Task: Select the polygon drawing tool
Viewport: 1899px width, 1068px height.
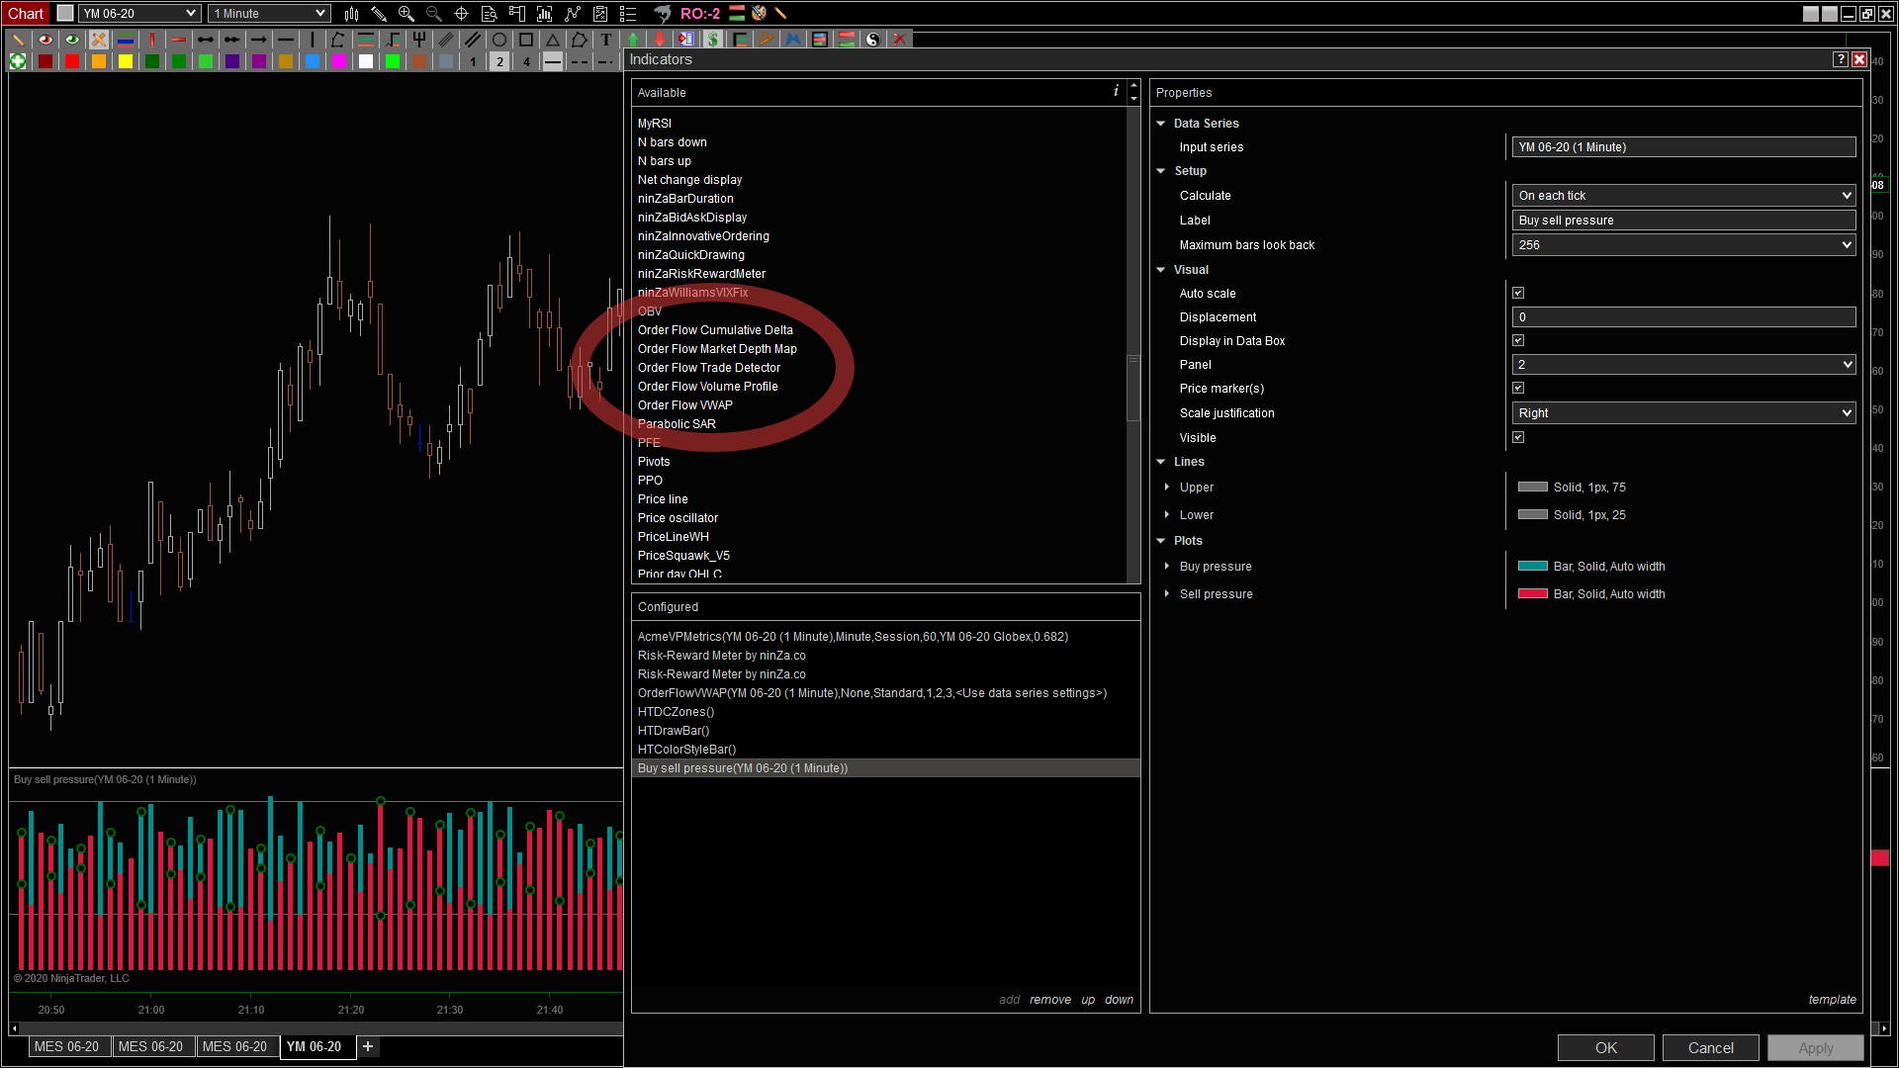Action: click(x=581, y=40)
